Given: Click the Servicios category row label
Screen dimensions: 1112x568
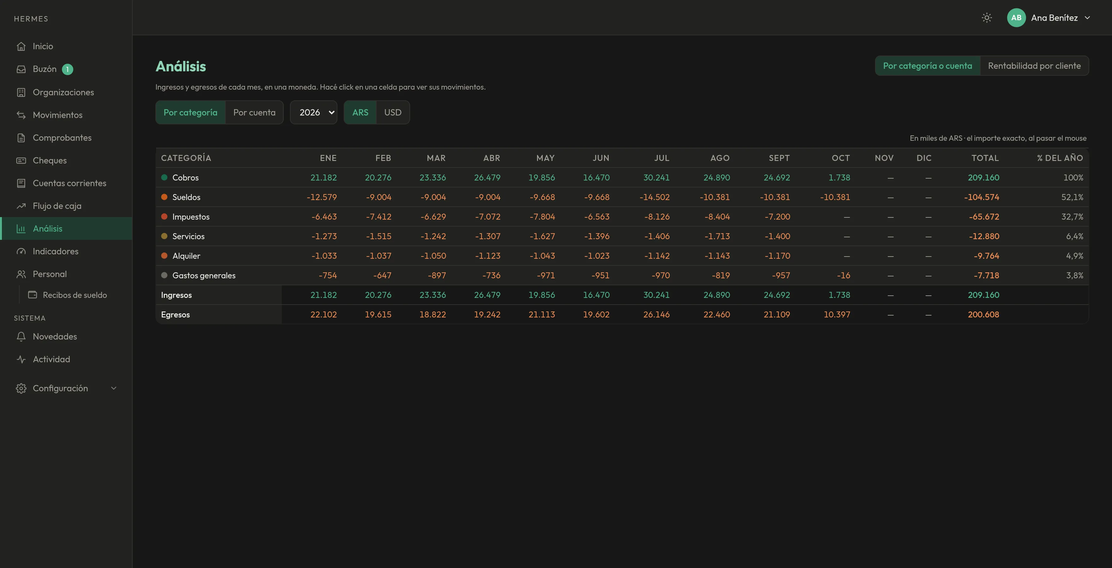Looking at the screenshot, I should pos(188,236).
